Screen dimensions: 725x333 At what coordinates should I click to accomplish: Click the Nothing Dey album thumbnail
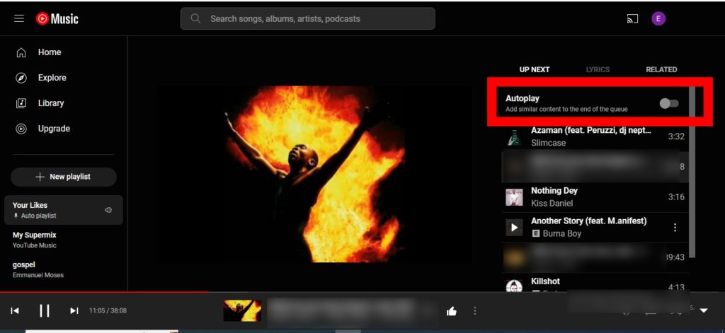pyautogui.click(x=514, y=197)
